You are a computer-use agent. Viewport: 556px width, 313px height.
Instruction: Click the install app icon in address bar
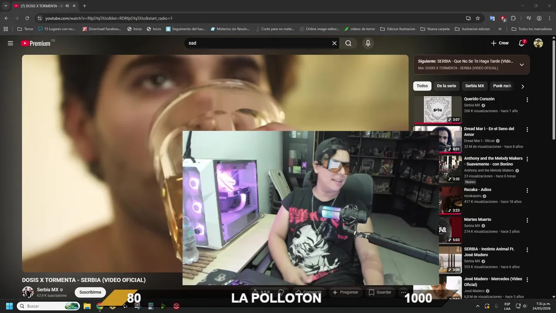(x=468, y=18)
